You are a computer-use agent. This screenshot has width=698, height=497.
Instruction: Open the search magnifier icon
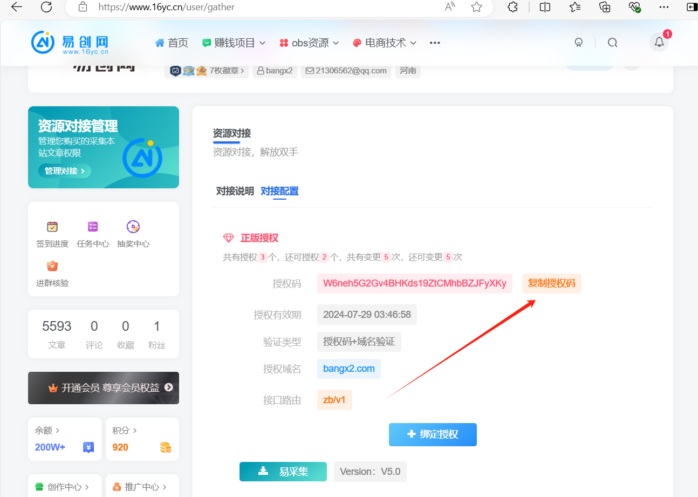pos(612,43)
